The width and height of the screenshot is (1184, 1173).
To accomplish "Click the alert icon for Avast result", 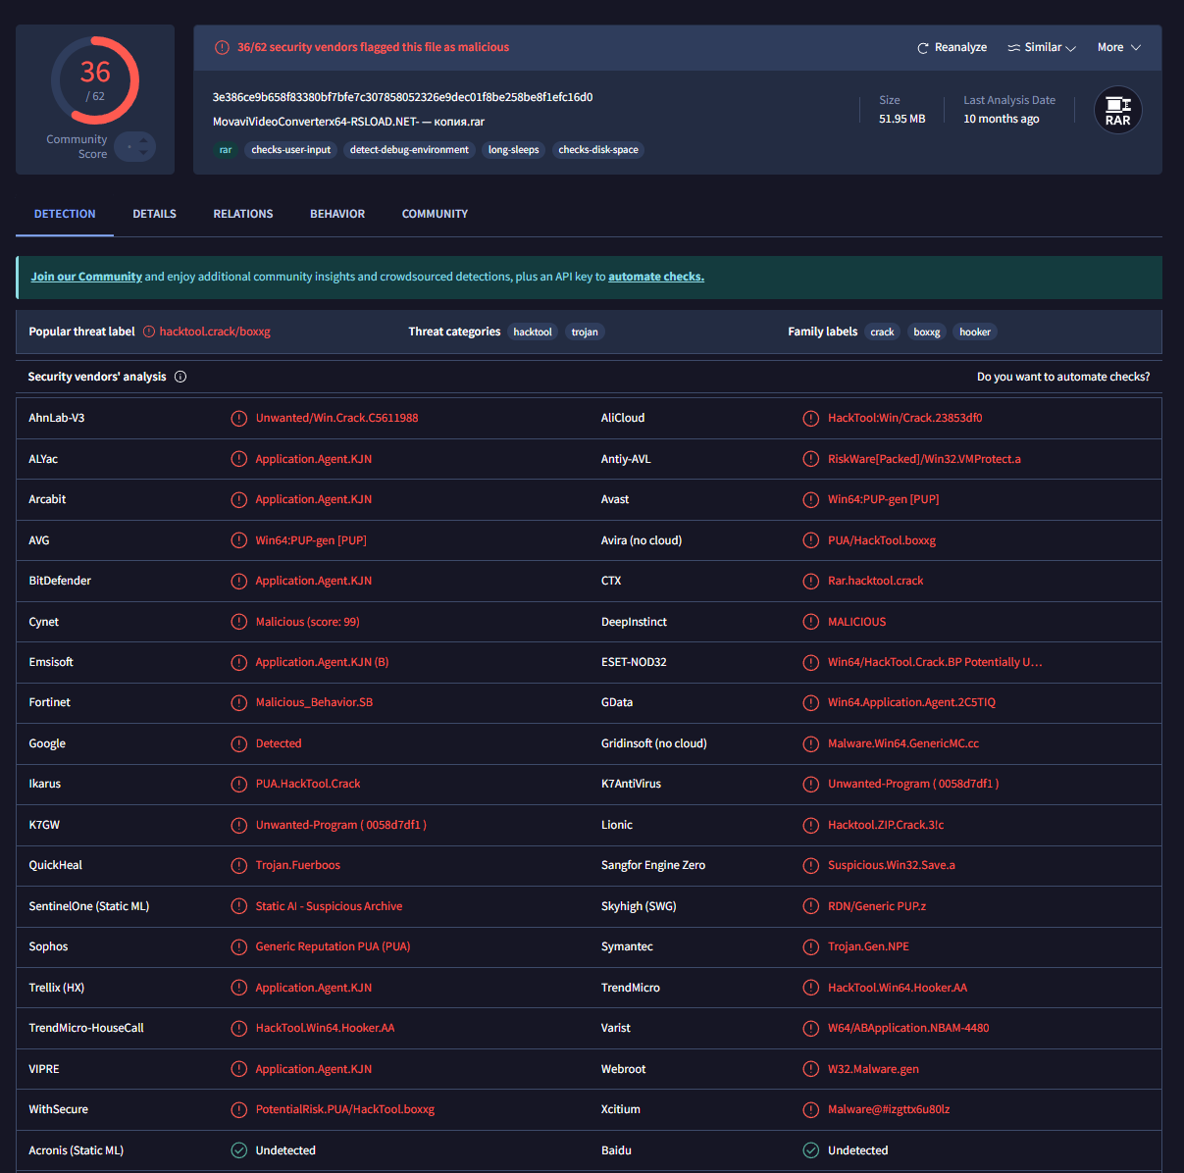I will (811, 499).
